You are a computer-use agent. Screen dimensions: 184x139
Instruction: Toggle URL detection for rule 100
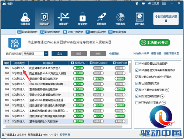[78, 68]
